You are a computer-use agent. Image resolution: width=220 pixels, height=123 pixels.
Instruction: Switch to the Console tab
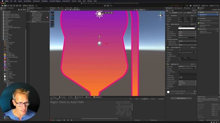[60, 8]
